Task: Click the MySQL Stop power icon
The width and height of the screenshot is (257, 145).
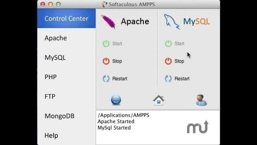Action: coord(168,61)
